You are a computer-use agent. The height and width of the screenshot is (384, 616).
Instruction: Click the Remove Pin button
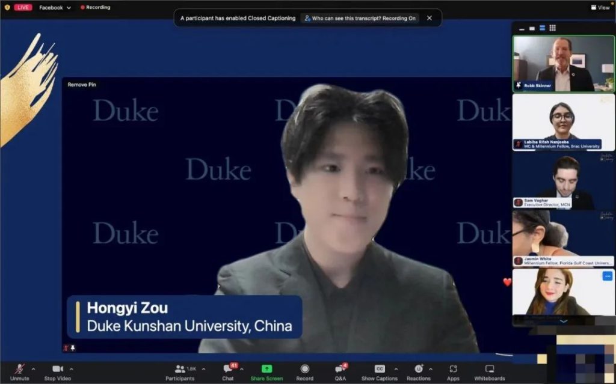[x=81, y=85]
